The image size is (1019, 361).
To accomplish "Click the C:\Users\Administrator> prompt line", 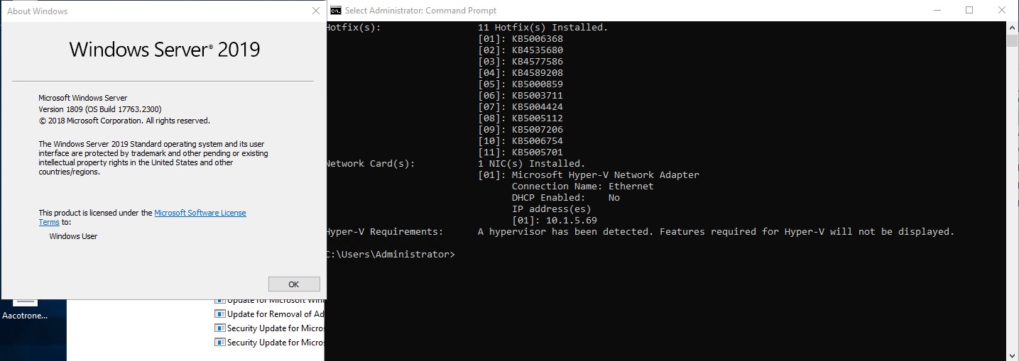I will pos(390,255).
